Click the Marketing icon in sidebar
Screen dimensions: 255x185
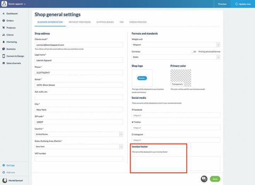[x=3, y=42]
